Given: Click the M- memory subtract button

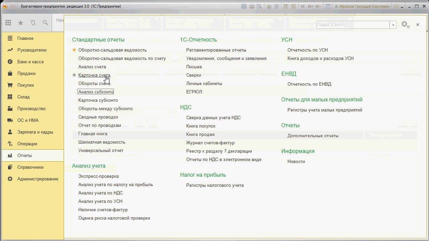Looking at the screenshot, I should point(318,6).
